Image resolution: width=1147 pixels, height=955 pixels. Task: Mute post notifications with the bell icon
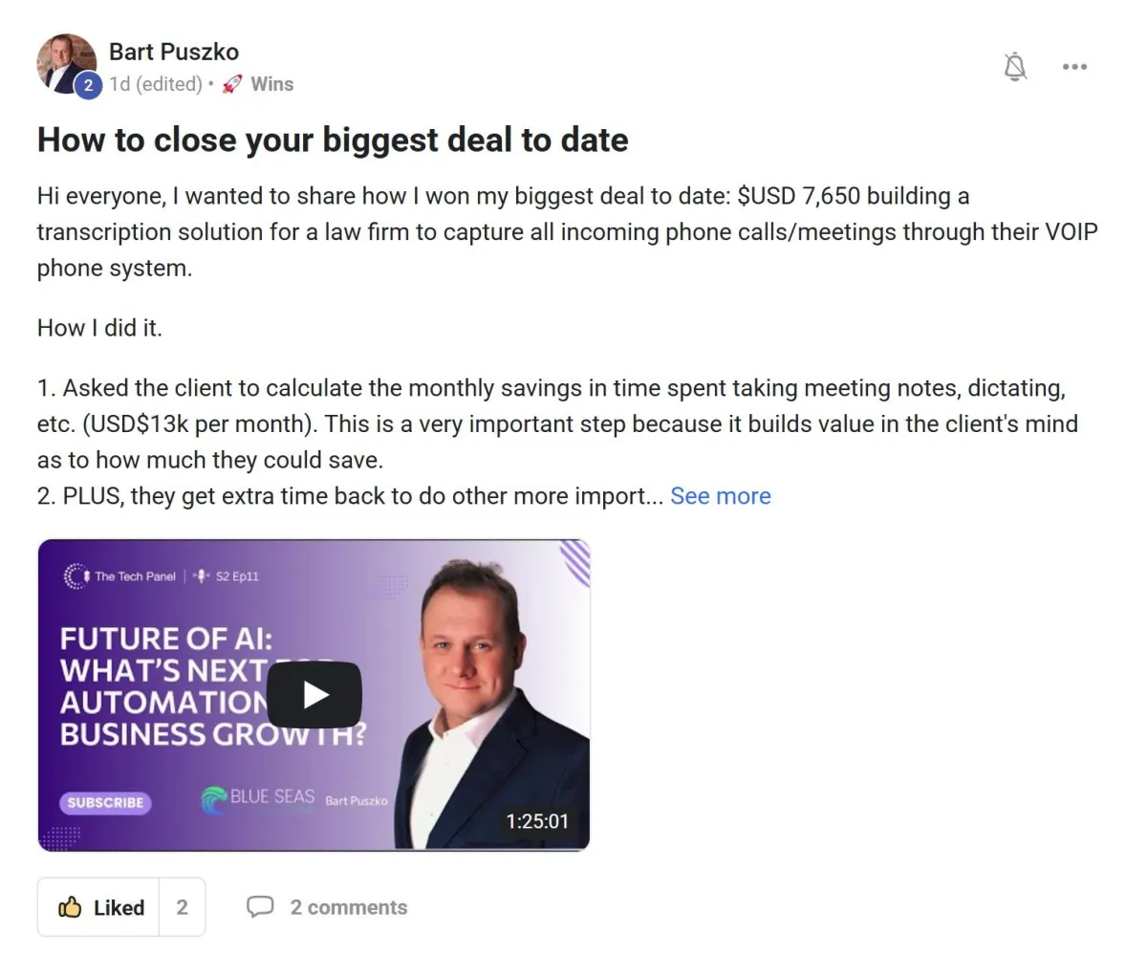point(1015,66)
